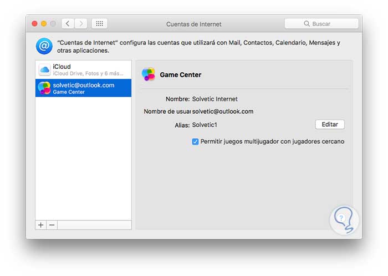Click the Internet Accounts @ icon
Screen dimensions: 388x276
(44, 46)
